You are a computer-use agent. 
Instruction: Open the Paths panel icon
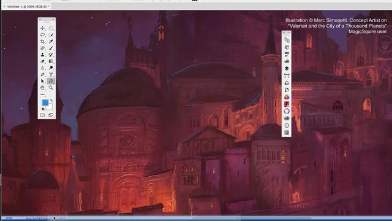(x=287, y=76)
